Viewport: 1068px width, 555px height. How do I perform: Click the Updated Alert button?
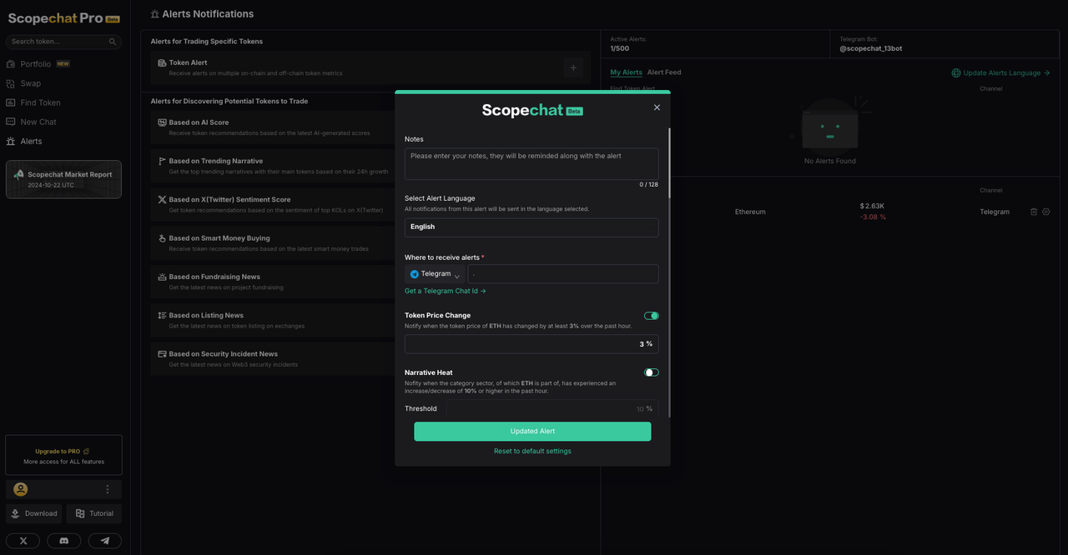(x=532, y=431)
